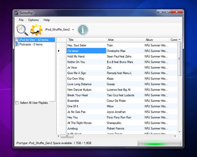Click the scroll right arrow under the list

[x=175, y=136]
